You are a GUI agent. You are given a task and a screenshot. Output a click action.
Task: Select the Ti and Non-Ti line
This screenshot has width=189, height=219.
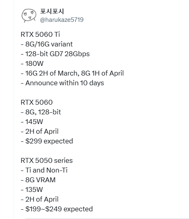(44, 170)
